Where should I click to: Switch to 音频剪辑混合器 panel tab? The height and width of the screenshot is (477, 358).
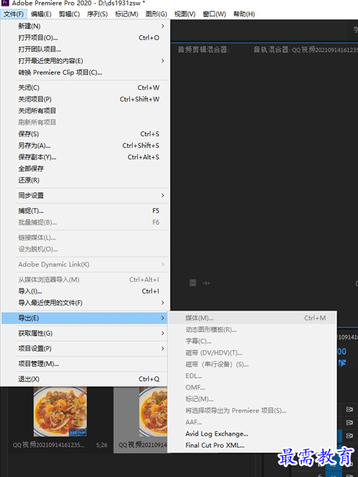204,50
